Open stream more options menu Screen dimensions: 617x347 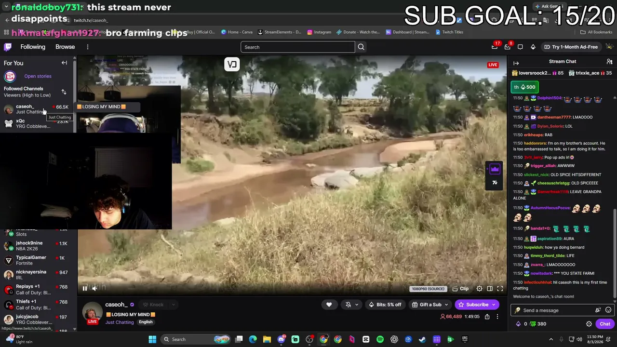coord(497,317)
